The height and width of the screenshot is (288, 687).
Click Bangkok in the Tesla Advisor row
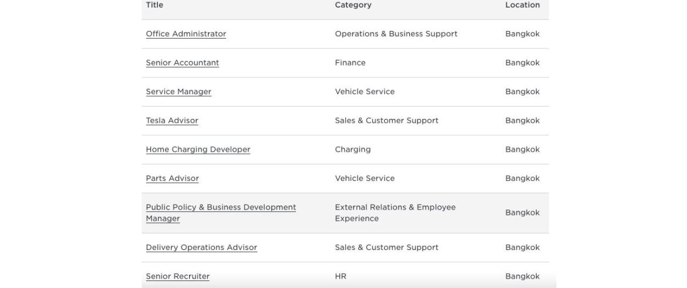click(522, 121)
